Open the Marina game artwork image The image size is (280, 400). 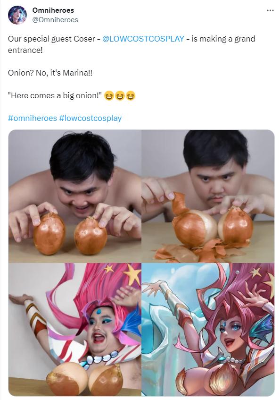[208, 330]
